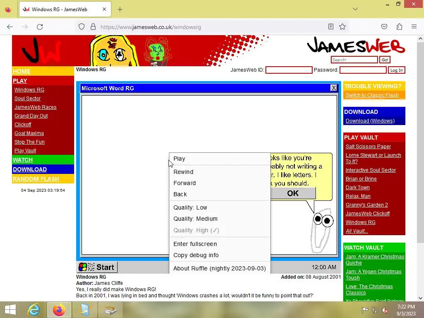The image size is (424, 318).
Task: Open the Relax, Man link
Action: click(358, 196)
